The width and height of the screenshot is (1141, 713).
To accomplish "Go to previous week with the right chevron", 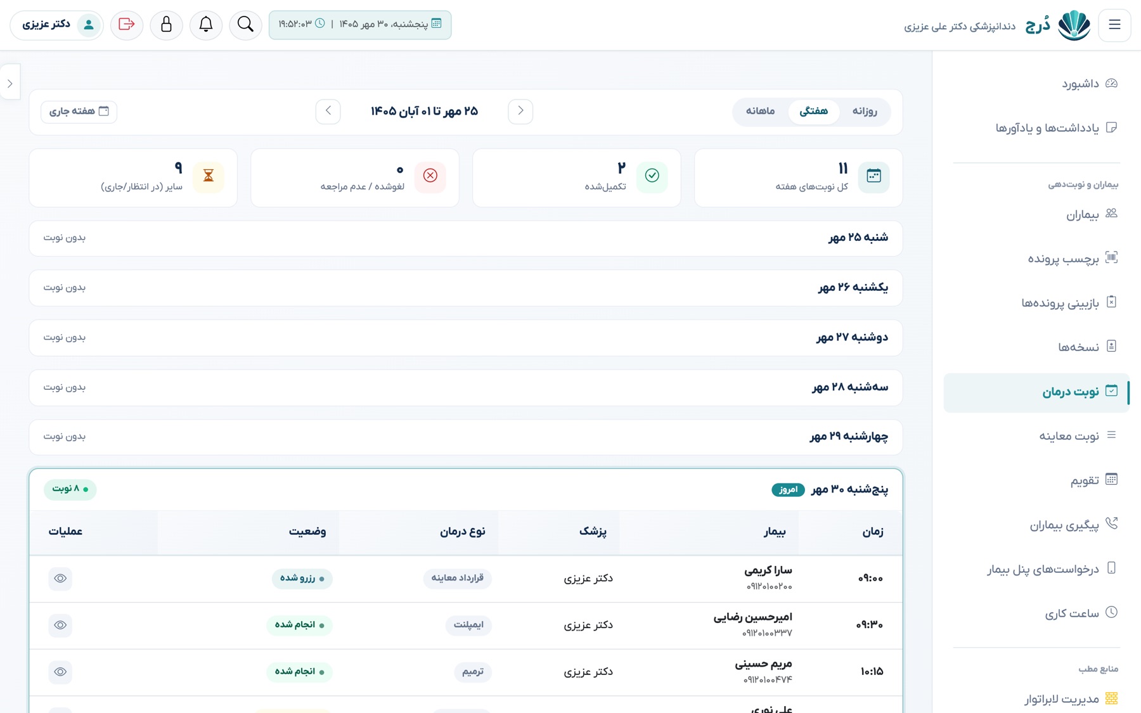I will (x=520, y=111).
